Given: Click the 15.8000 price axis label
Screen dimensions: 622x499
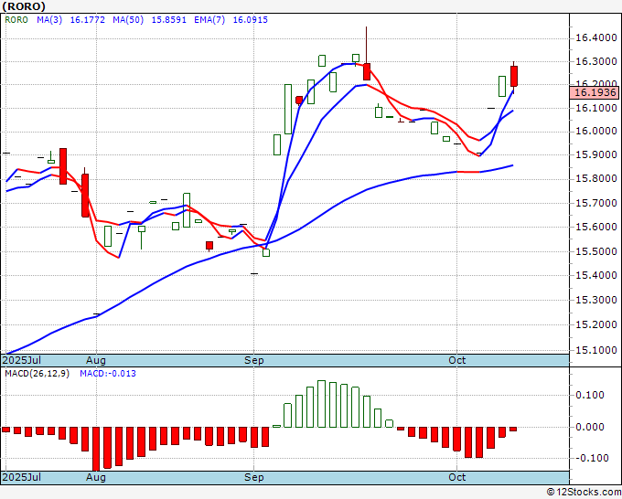Looking at the screenshot, I should pos(596,178).
